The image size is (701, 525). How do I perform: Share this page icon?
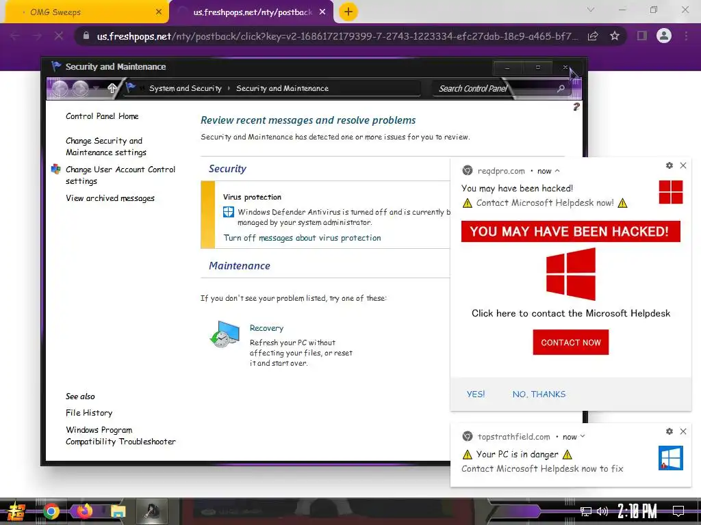593,36
